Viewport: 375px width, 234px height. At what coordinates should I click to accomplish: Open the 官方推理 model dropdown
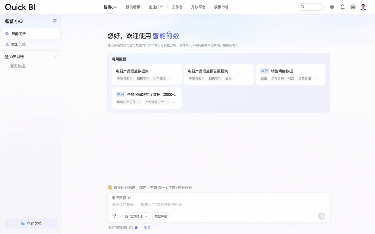(x=136, y=216)
